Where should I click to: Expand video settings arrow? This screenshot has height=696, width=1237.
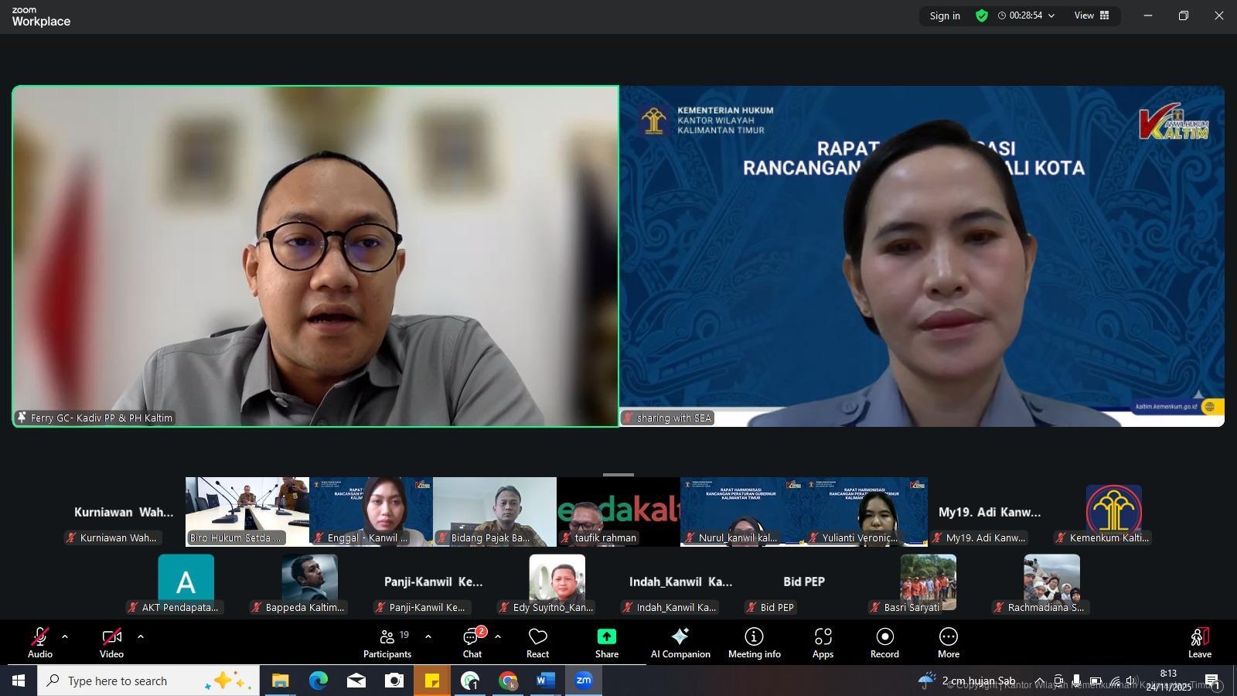tap(141, 637)
